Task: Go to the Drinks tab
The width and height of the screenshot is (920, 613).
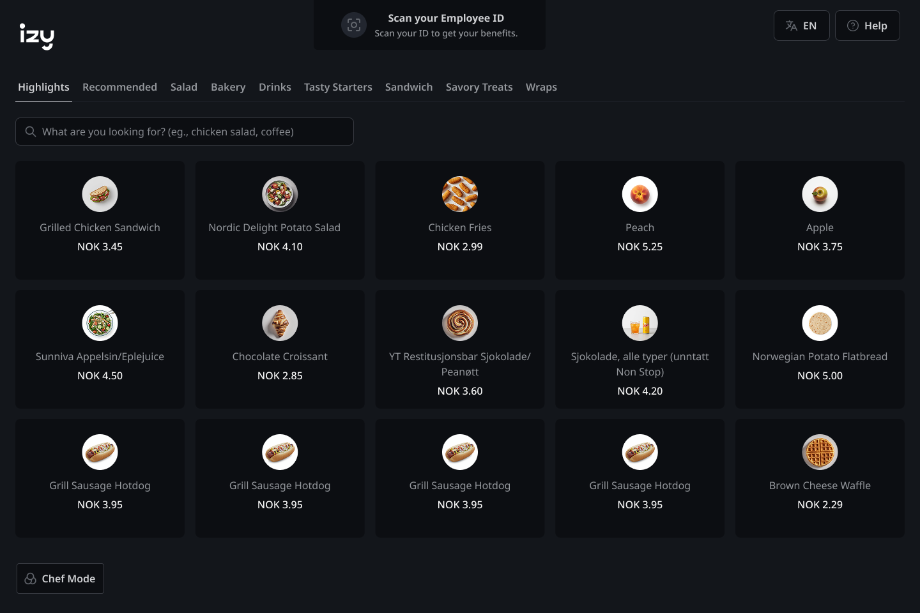Action: click(x=275, y=87)
